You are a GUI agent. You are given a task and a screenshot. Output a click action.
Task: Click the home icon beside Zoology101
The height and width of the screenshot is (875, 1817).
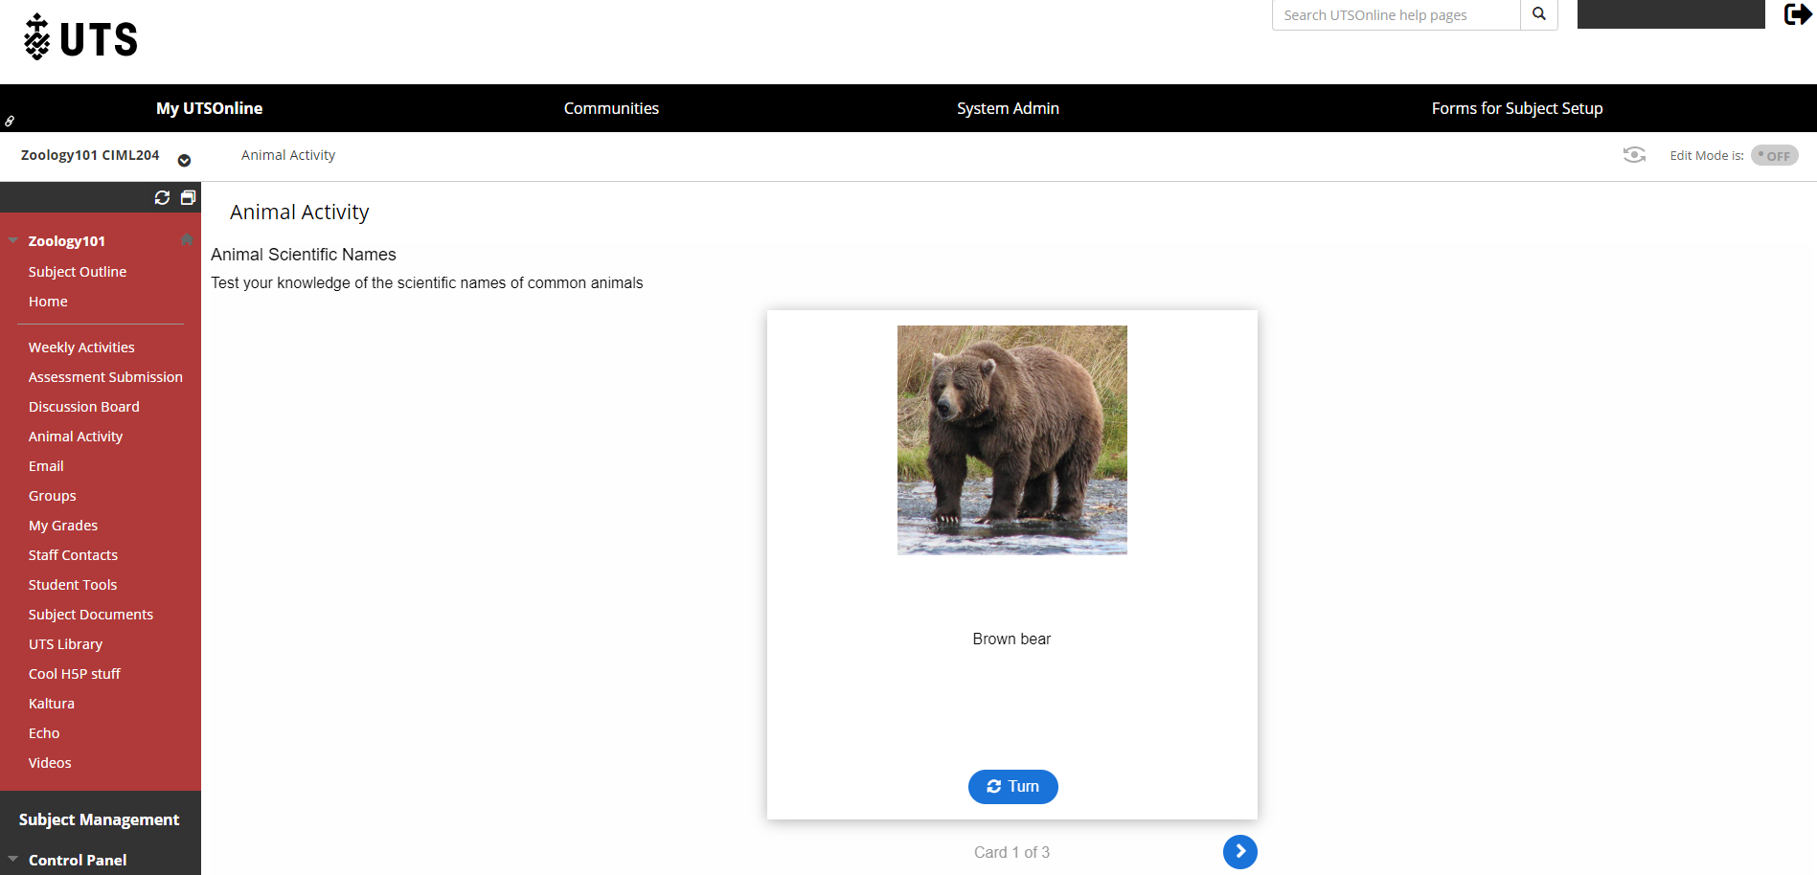(x=187, y=239)
